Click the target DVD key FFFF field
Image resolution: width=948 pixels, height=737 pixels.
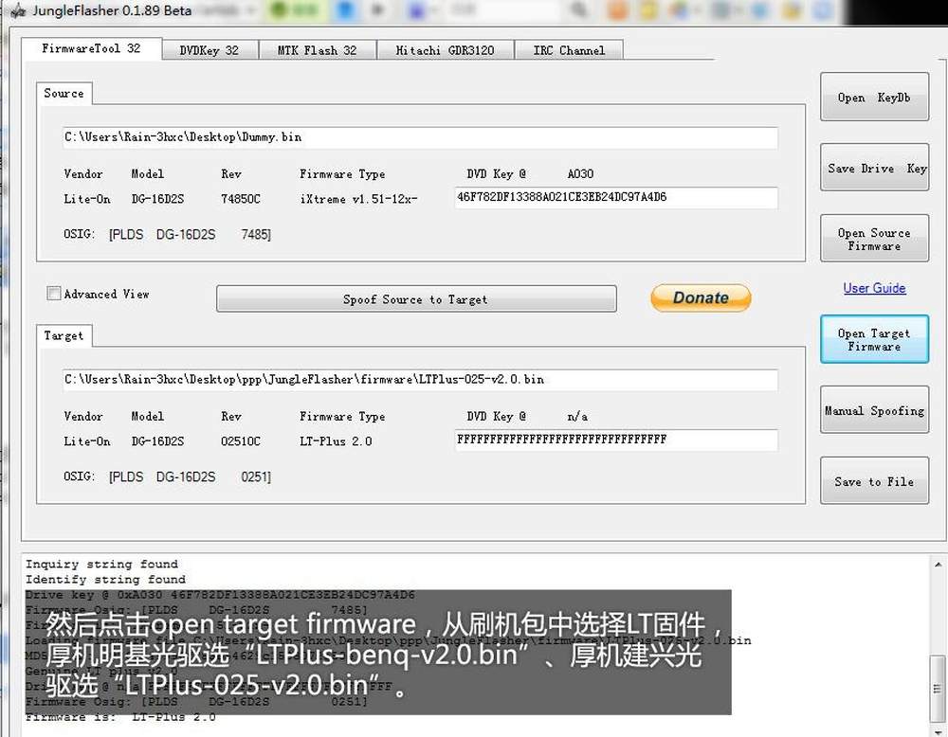pos(616,440)
